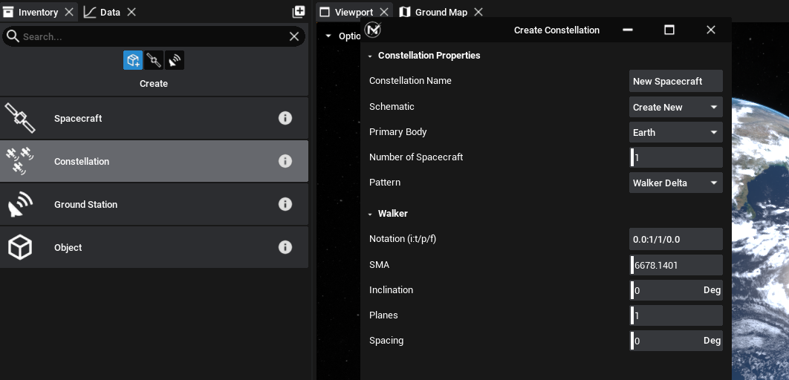
Task: Click the inventory Search box
Action: (x=154, y=36)
